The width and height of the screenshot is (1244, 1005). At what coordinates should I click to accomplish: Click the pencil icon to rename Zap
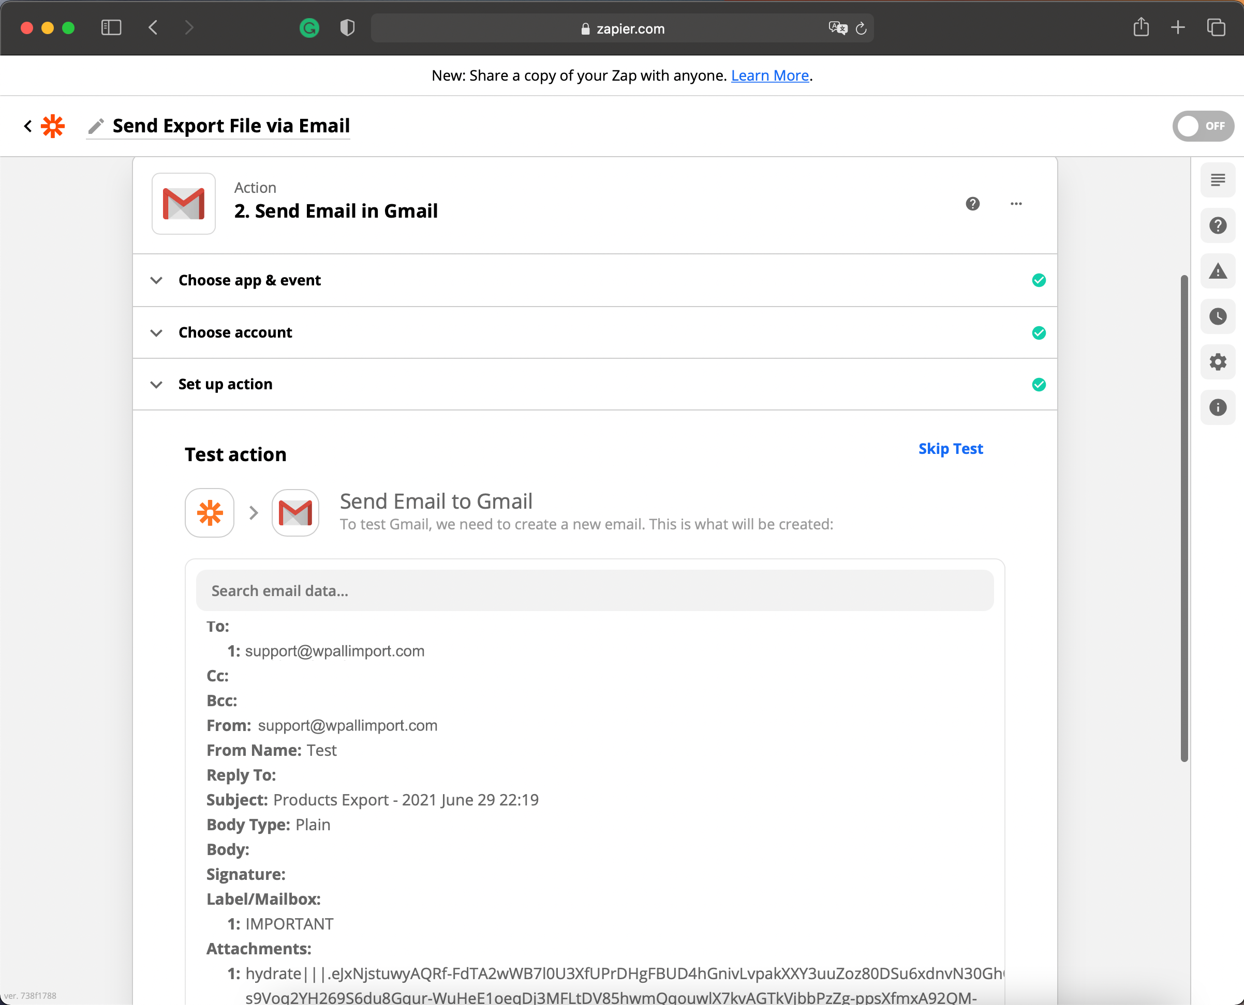[96, 126]
